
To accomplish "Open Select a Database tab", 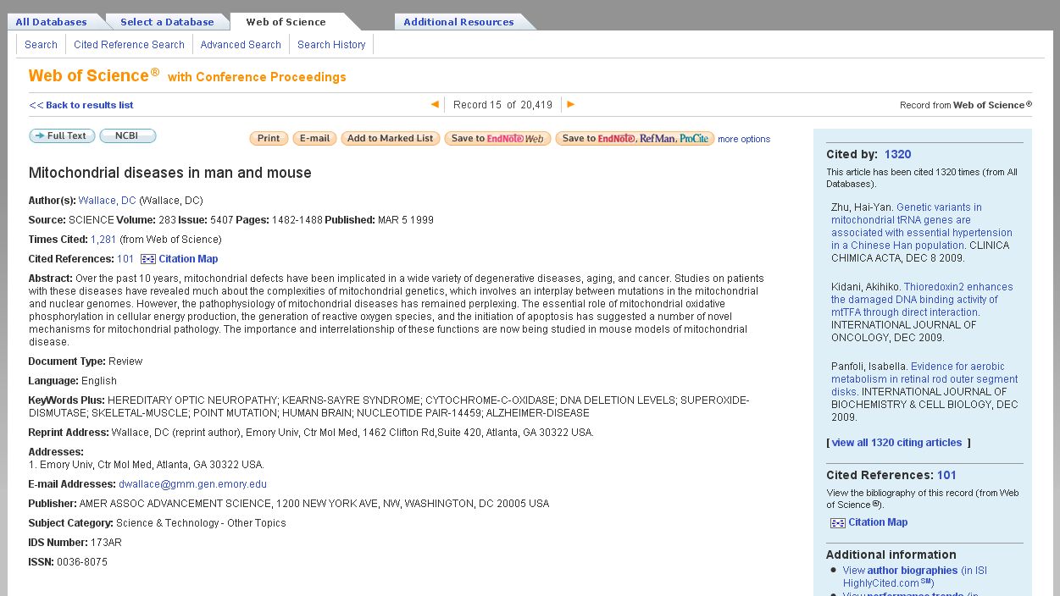I will tap(167, 22).
